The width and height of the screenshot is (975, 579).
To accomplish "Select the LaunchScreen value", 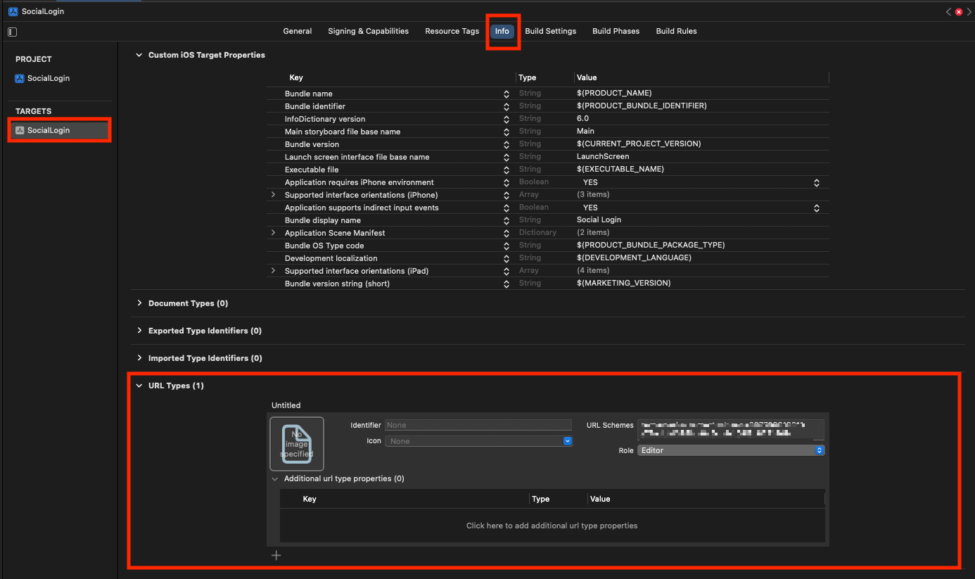I will point(603,157).
